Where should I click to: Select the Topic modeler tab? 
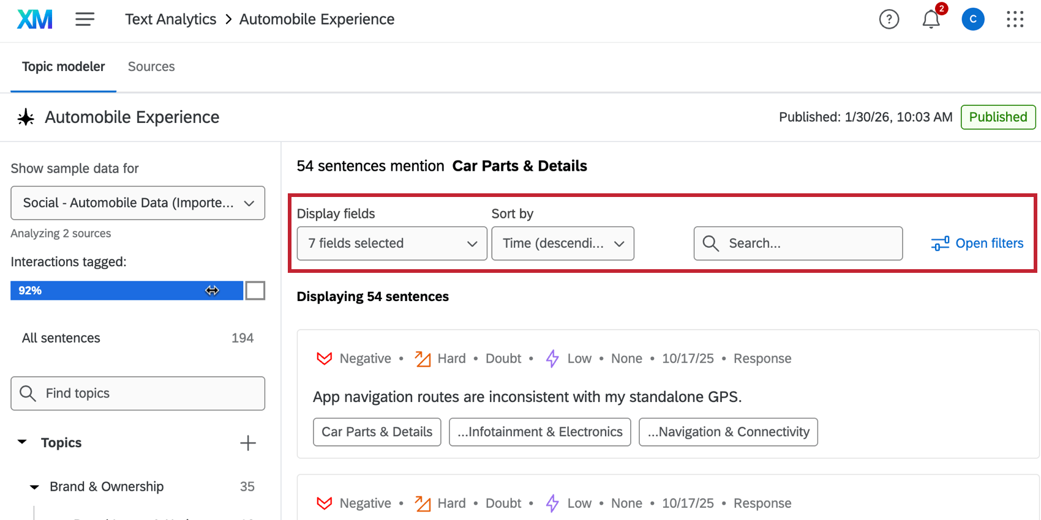[x=64, y=67]
